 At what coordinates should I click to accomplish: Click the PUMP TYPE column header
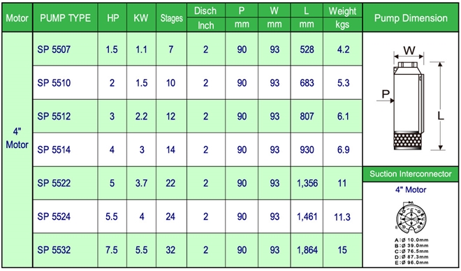(x=65, y=17)
